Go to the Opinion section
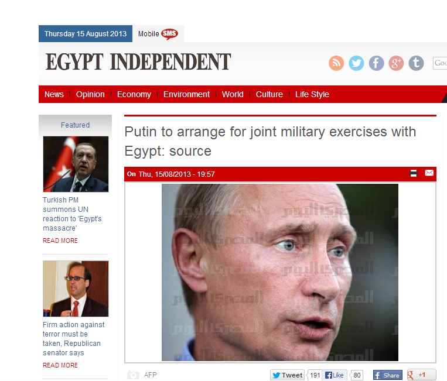The height and width of the screenshot is (381, 447). pos(90,94)
